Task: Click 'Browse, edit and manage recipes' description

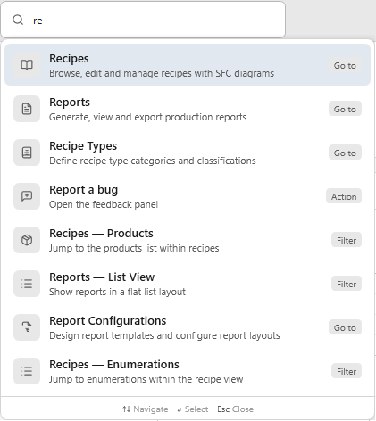Action: (162, 73)
